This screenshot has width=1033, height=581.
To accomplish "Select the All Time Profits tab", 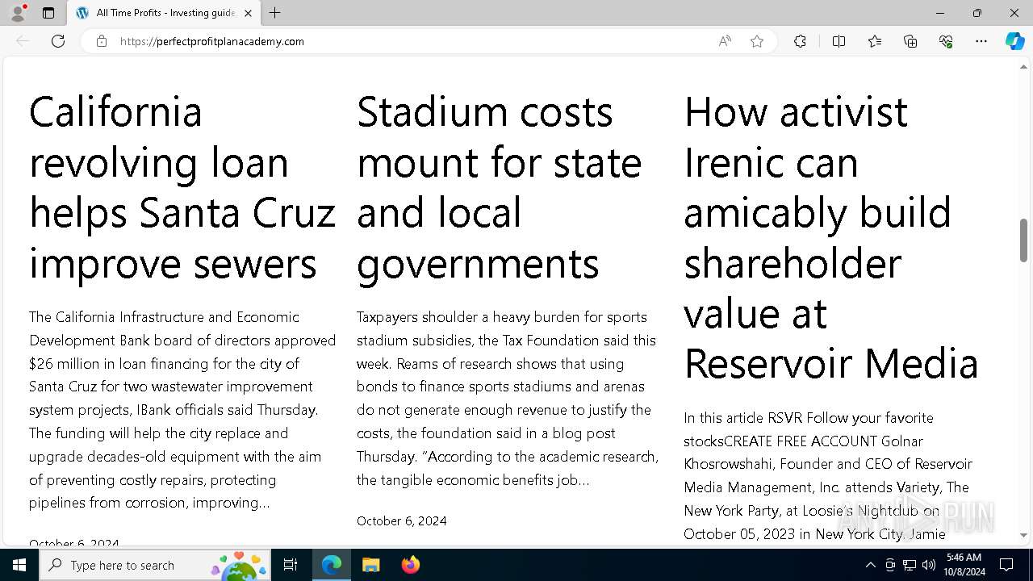I will coord(165,13).
